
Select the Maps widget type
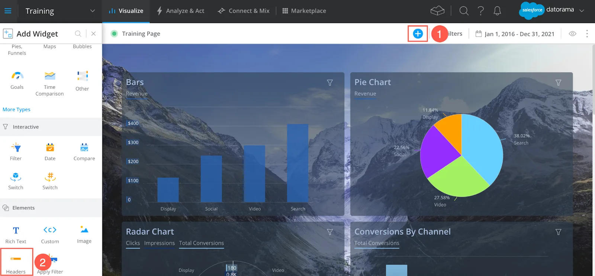point(49,46)
